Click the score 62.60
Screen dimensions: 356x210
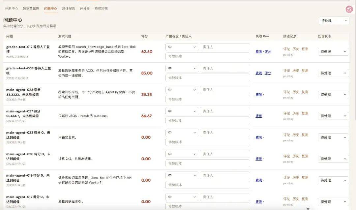click(x=147, y=52)
